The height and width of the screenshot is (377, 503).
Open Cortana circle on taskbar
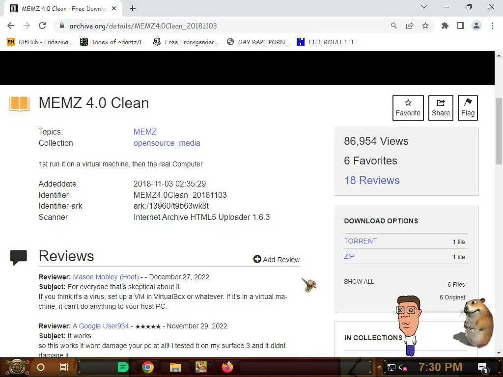click(x=41, y=367)
